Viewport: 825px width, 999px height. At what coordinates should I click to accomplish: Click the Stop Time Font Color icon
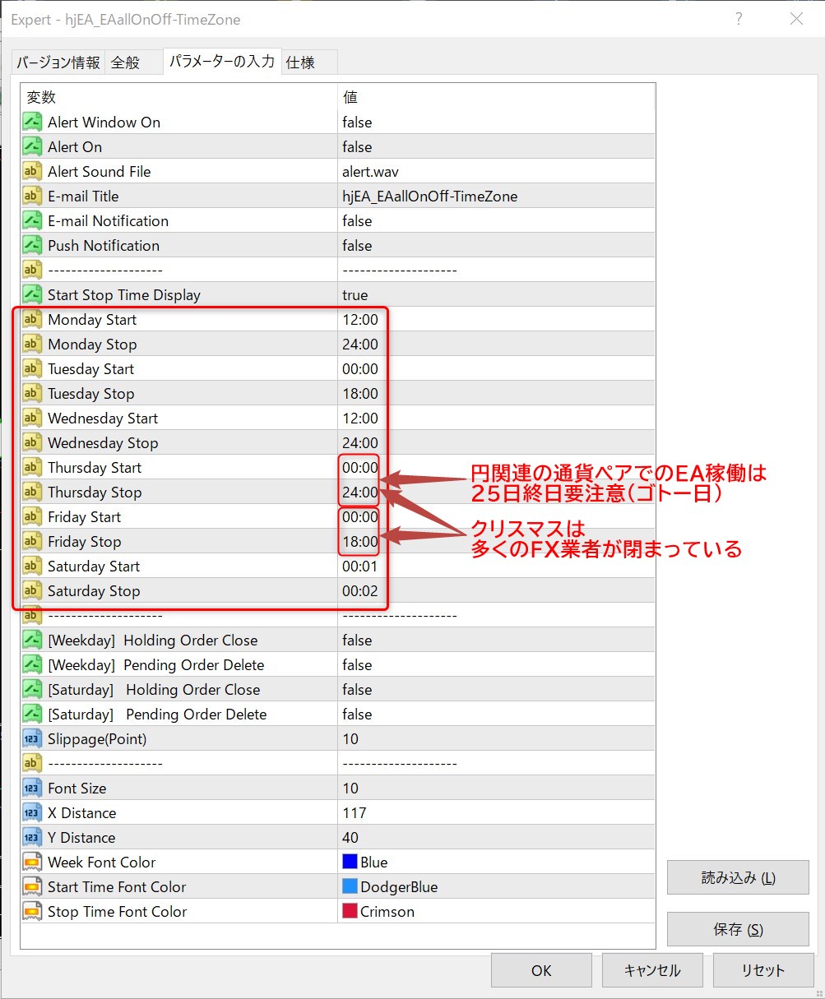pyautogui.click(x=32, y=912)
